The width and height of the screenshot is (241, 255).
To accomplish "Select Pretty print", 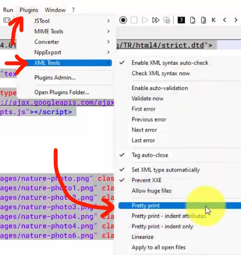I will click(x=180, y=205).
